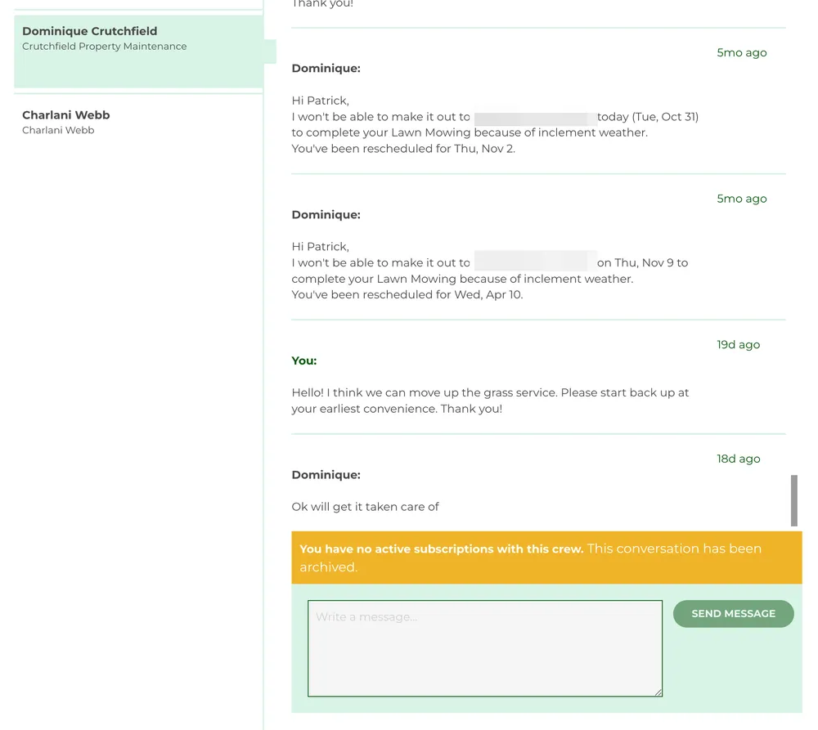Click the redacted address in Nov 9 message
The image size is (818, 730).
pyautogui.click(x=533, y=263)
